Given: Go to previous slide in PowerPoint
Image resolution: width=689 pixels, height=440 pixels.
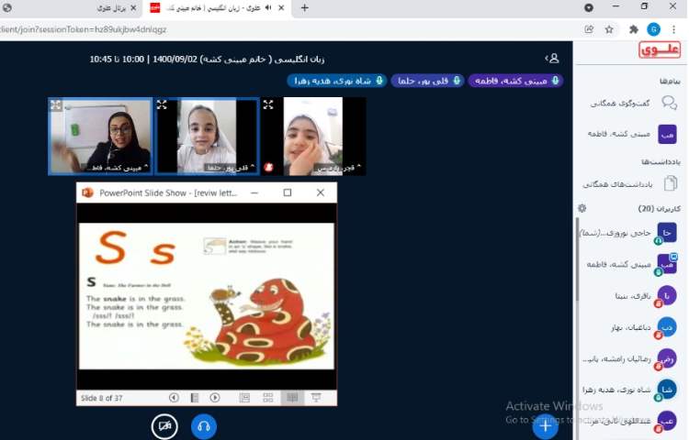Looking at the screenshot, I should 174,397.
